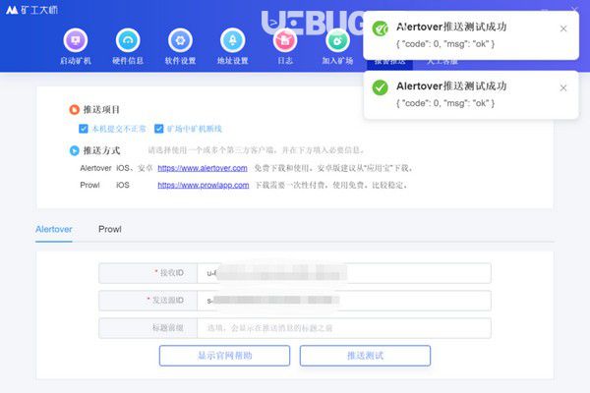Image resolution: width=590 pixels, height=393 pixels.
Task: Click orange 推送项目 section icon
Action: pyautogui.click(x=74, y=109)
